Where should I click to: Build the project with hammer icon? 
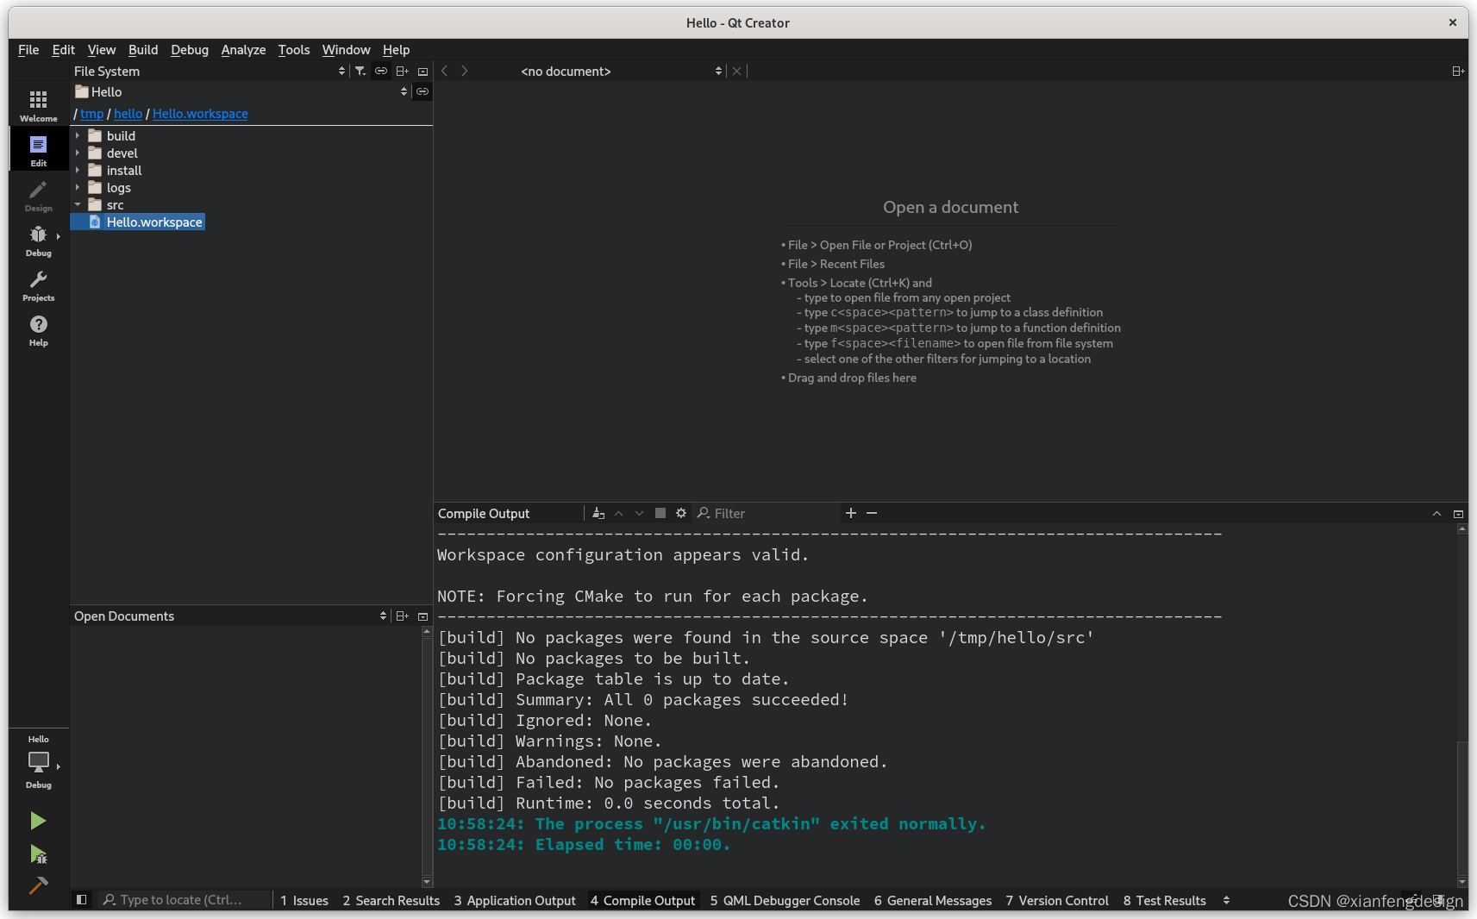point(38,885)
